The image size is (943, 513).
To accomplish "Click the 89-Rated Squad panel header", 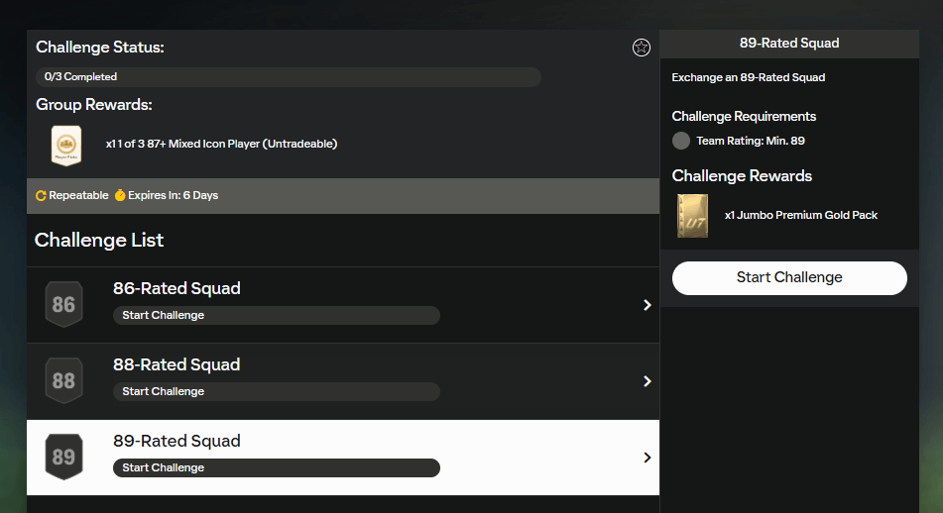I will tap(789, 44).
